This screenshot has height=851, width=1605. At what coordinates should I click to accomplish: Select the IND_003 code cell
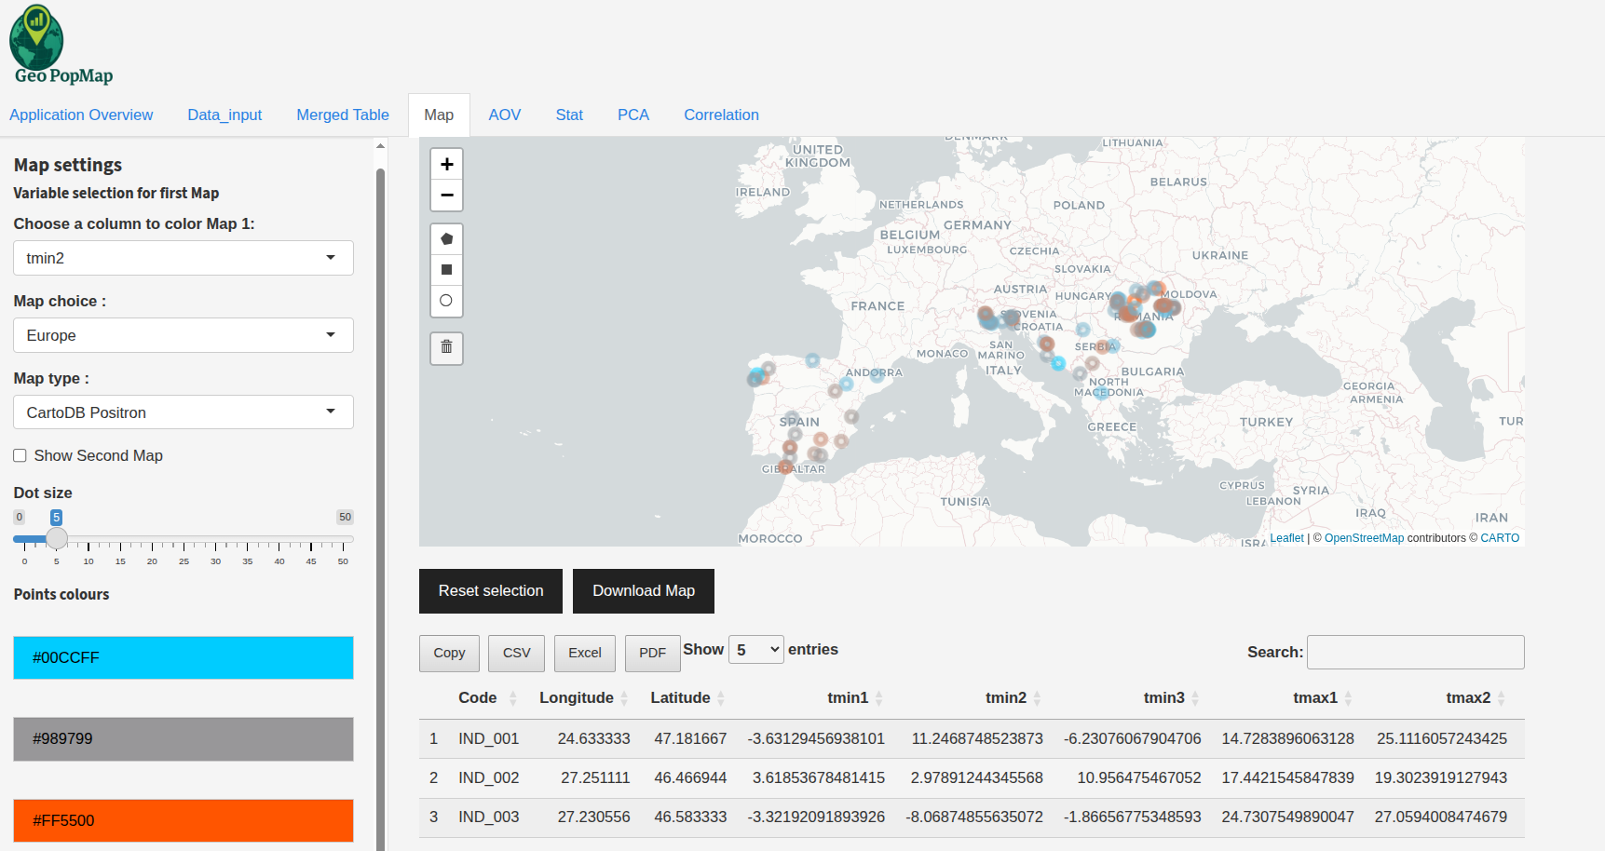pyautogui.click(x=488, y=817)
